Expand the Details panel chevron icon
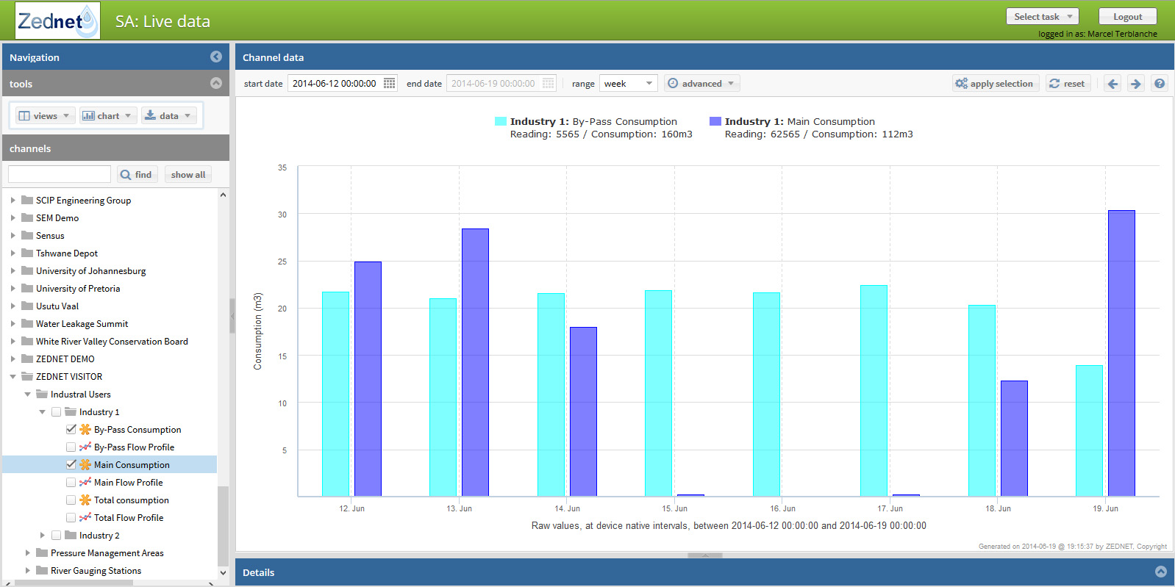Image resolution: width=1175 pixels, height=587 pixels. [x=1161, y=572]
